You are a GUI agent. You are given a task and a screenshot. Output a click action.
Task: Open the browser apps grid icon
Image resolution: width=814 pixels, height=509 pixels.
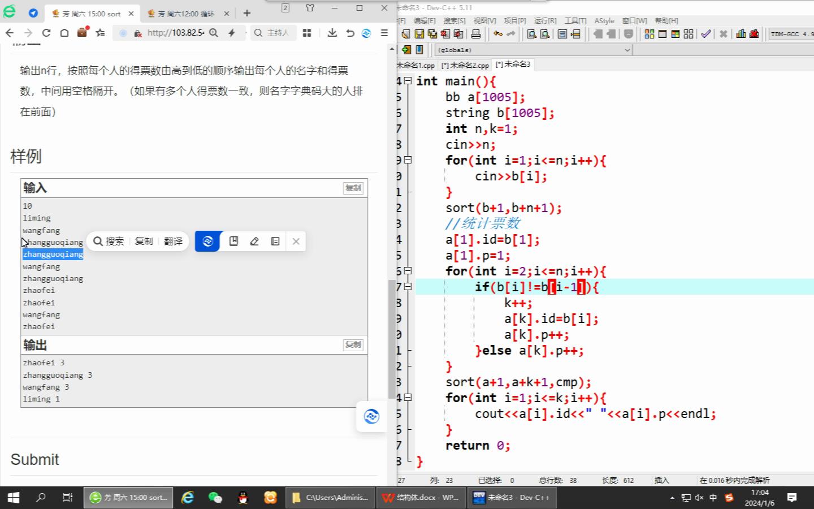click(x=307, y=33)
